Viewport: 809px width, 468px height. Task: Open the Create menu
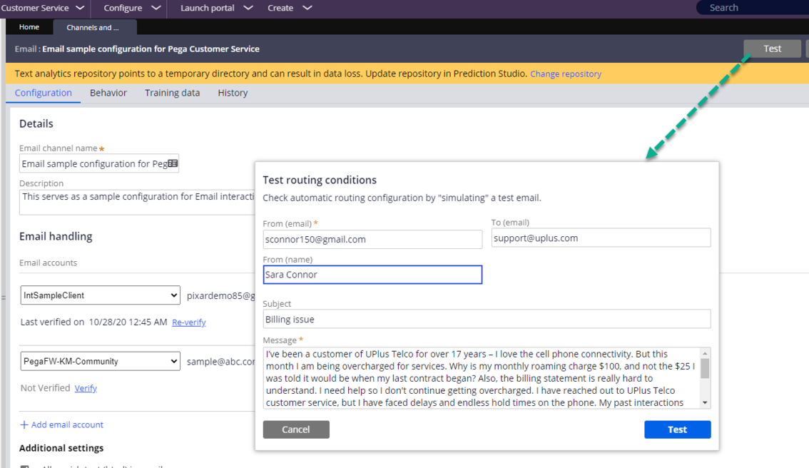[290, 9]
